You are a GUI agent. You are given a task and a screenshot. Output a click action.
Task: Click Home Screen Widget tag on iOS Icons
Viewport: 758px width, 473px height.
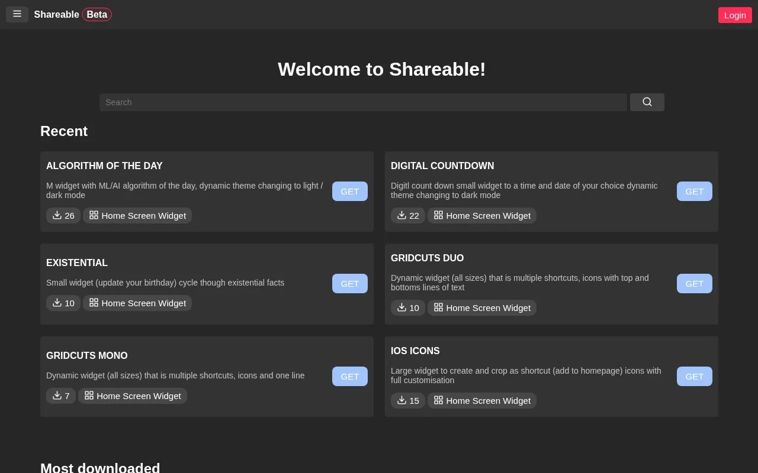pos(482,401)
